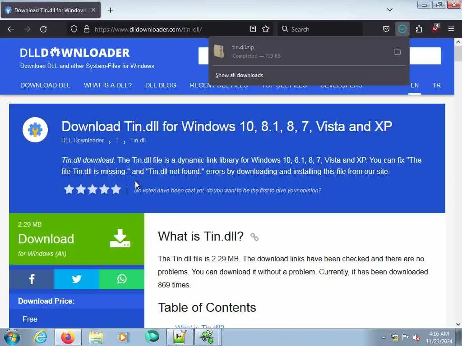Open a new tab with plus button
The height and width of the screenshot is (346, 462).
[x=110, y=10]
